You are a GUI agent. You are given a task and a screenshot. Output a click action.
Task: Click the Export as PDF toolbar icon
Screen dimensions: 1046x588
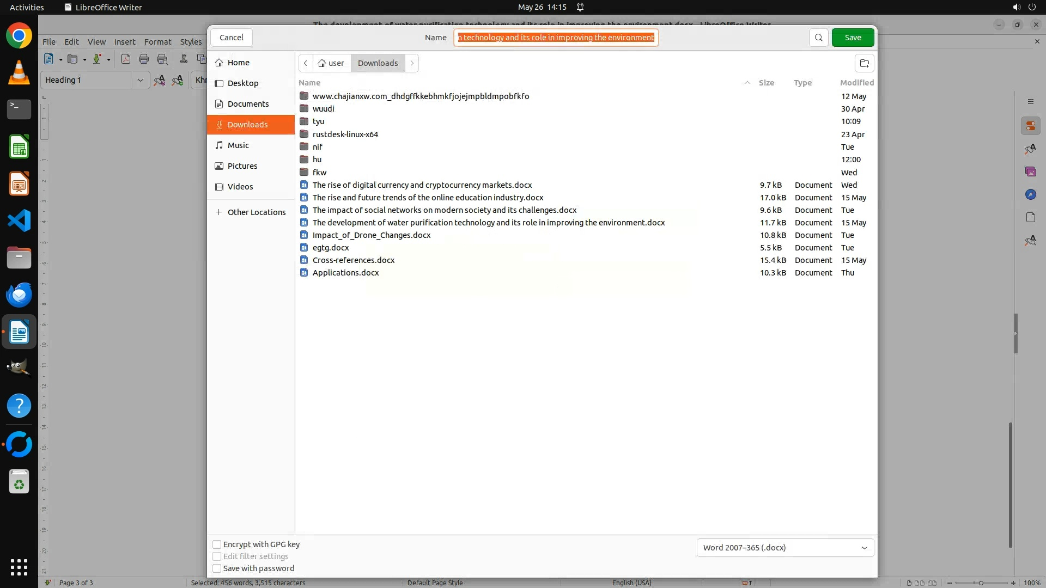tap(126, 59)
